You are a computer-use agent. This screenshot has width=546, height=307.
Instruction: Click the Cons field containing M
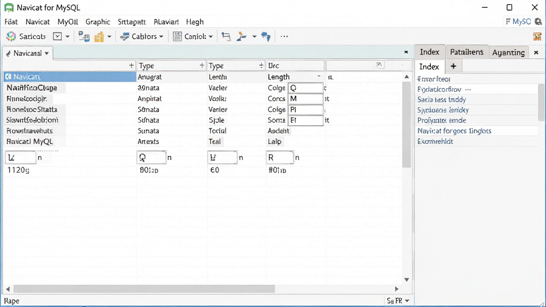[x=306, y=99]
